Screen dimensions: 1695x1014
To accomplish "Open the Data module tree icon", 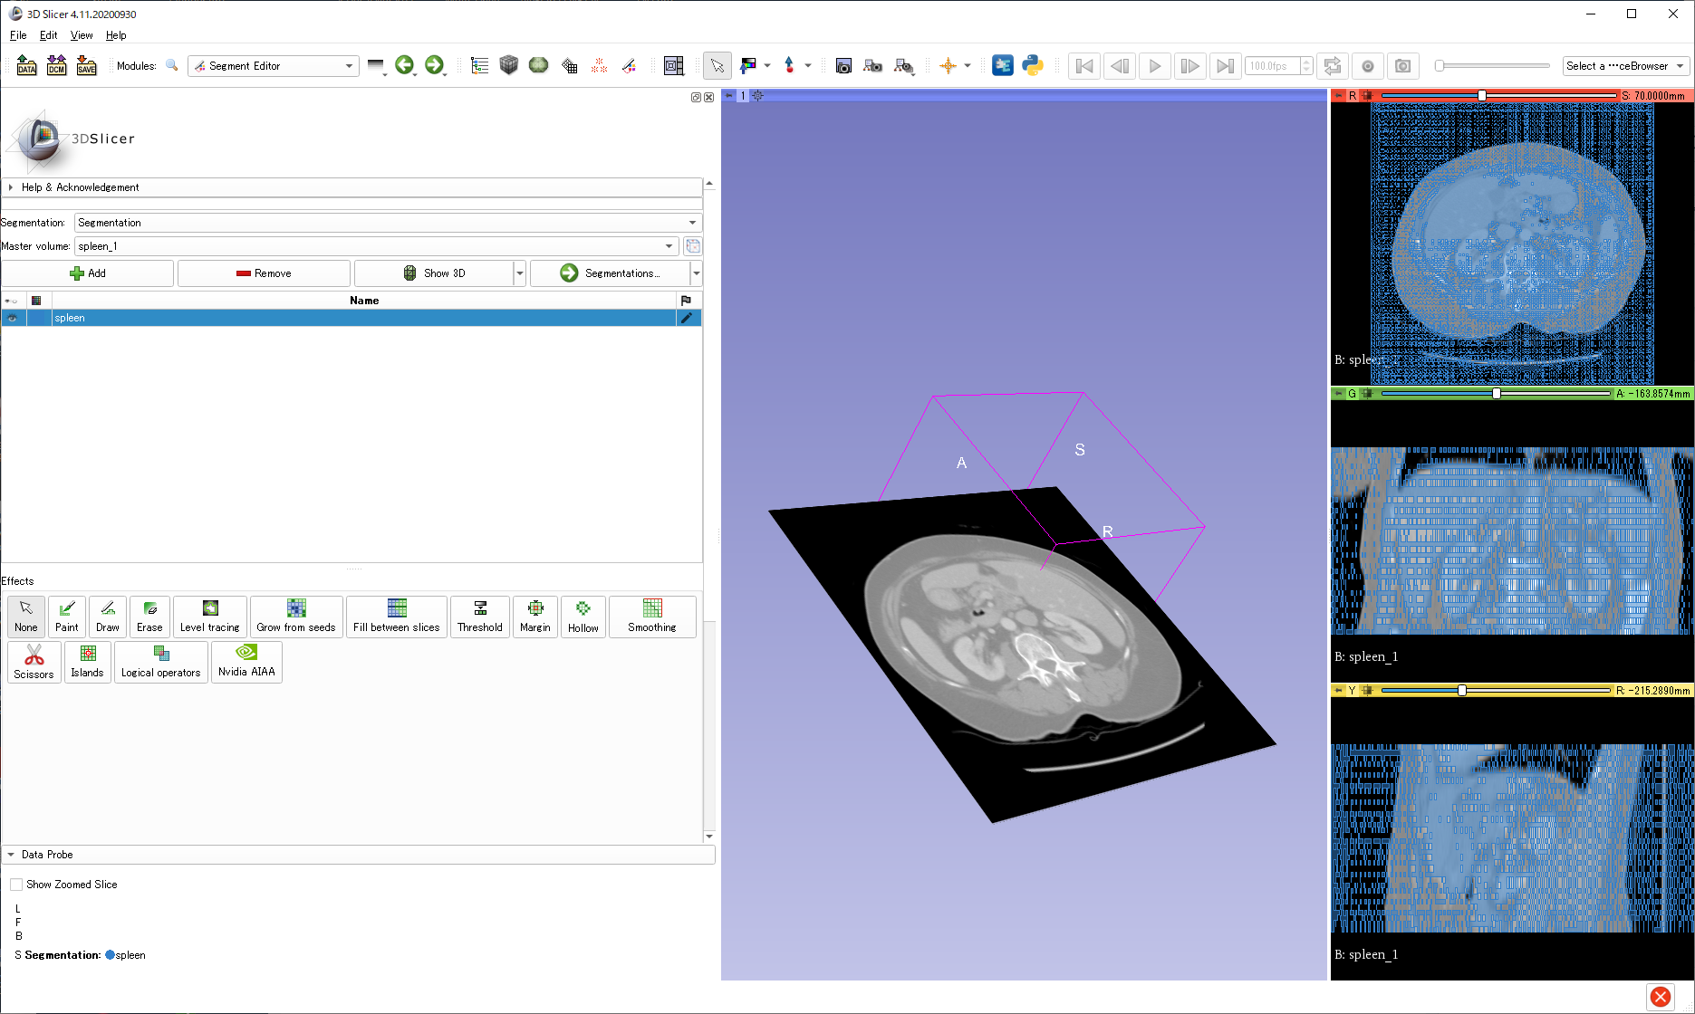I will click(x=479, y=65).
